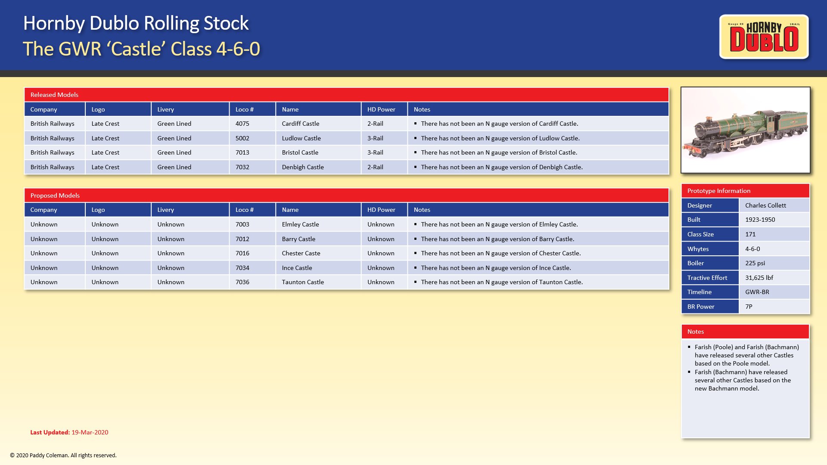The height and width of the screenshot is (465, 827).
Task: Click the Ince Castle N gauge note
Action: tap(492, 268)
